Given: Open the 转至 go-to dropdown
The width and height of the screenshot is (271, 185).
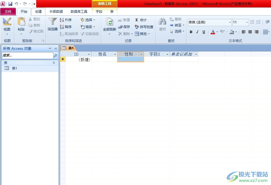Looking at the screenshot, I should (183, 25).
